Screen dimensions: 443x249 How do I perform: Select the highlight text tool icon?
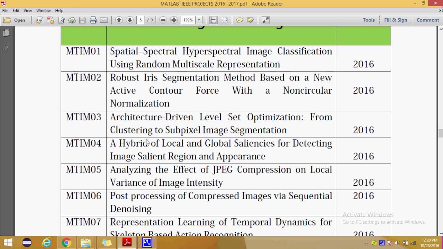[x=250, y=20]
